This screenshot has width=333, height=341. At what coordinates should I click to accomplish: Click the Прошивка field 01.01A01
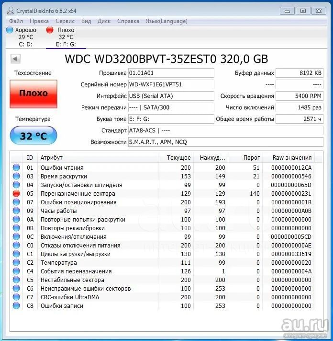171,73
